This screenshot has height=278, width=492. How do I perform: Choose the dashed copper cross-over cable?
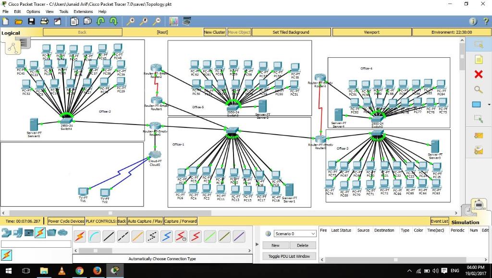point(123,236)
